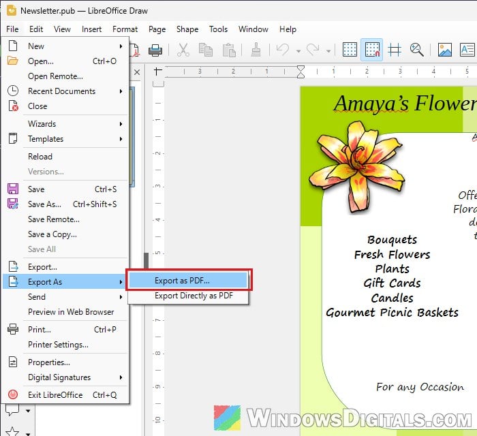Toggle the Helplines While Moving icon
The height and width of the screenshot is (436, 477).
(395, 50)
